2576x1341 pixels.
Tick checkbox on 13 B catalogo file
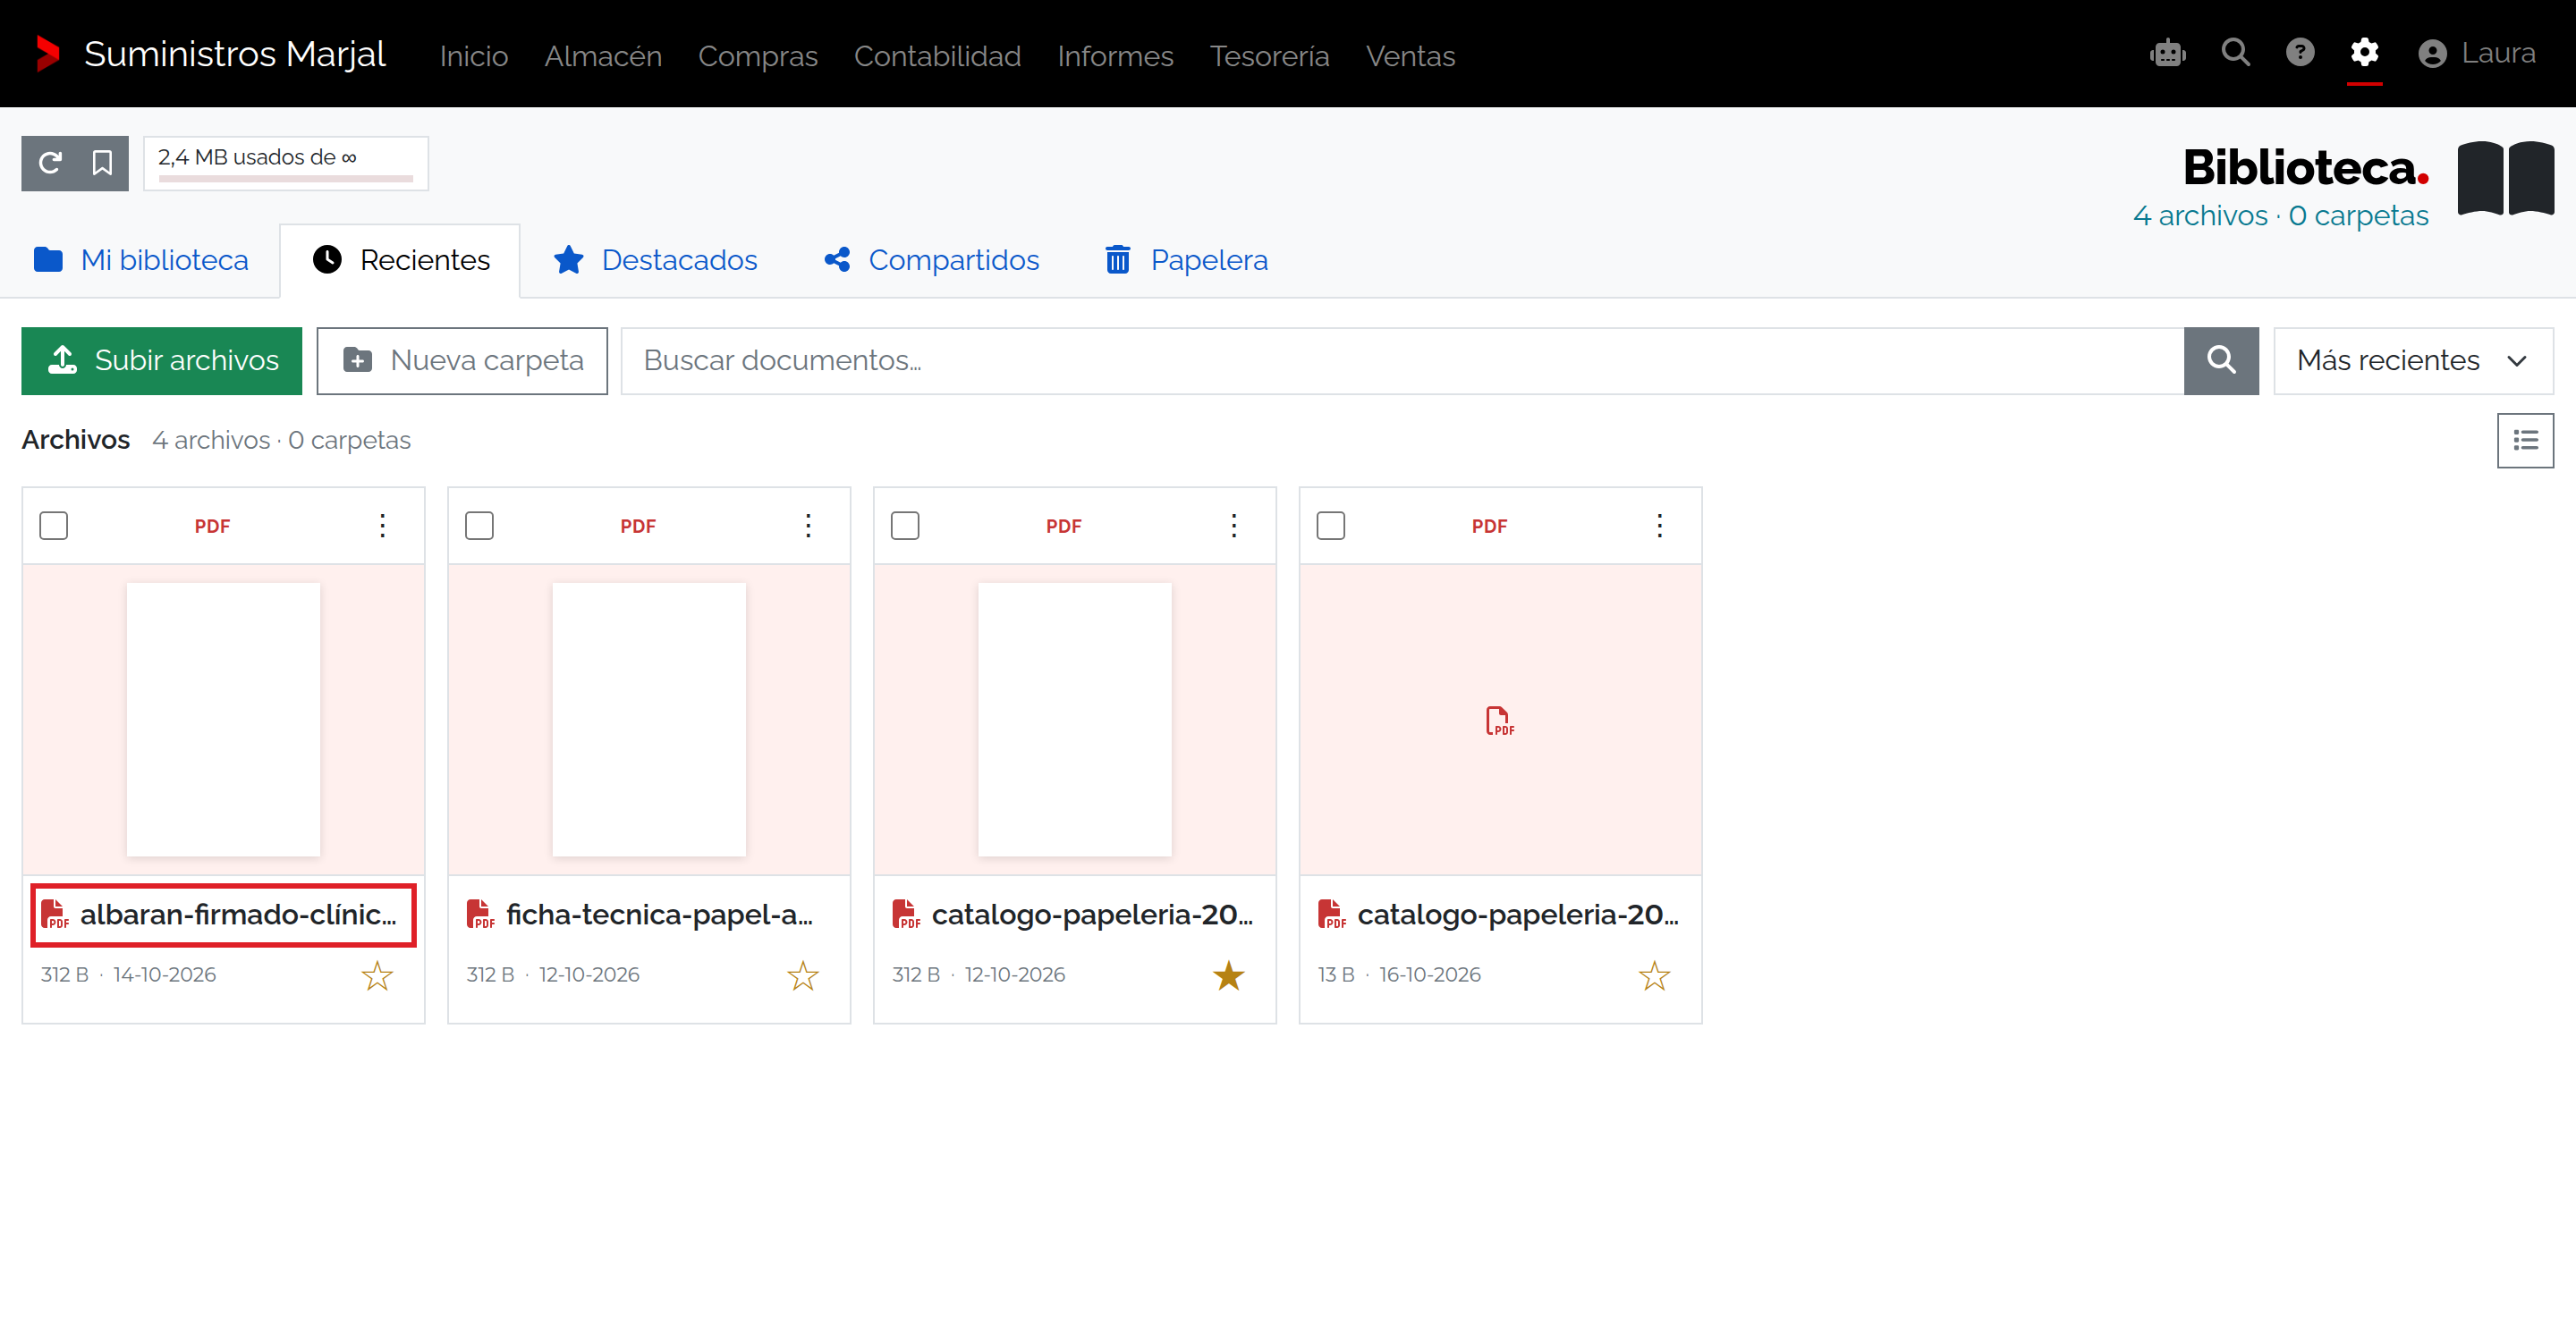pyautogui.click(x=1330, y=526)
